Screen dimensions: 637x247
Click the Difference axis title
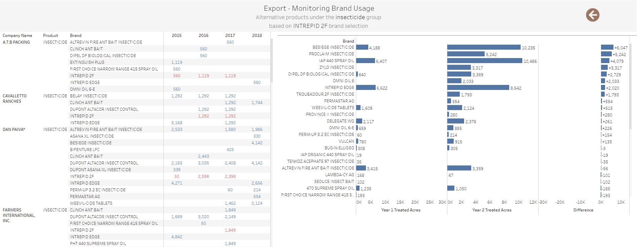click(583, 210)
